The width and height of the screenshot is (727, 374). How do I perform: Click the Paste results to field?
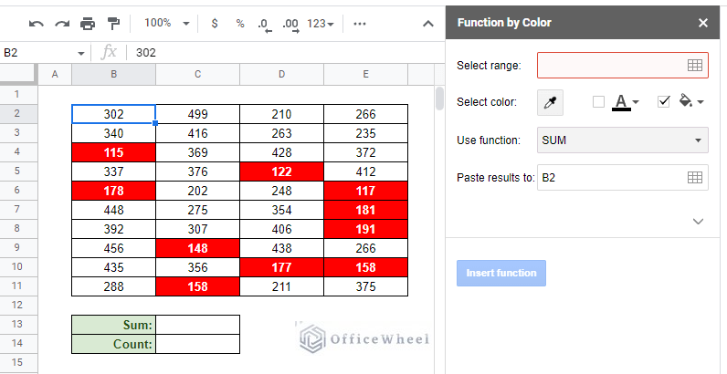point(622,177)
